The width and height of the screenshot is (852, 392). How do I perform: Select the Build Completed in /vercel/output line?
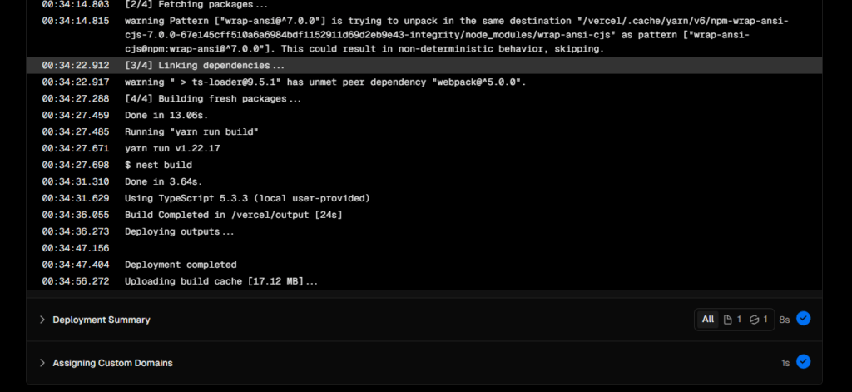click(x=424, y=215)
